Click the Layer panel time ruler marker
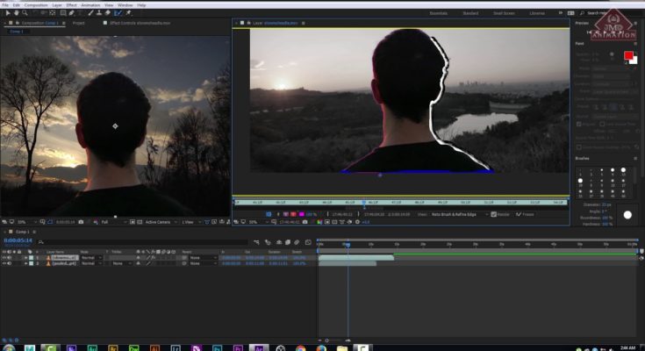 363,203
